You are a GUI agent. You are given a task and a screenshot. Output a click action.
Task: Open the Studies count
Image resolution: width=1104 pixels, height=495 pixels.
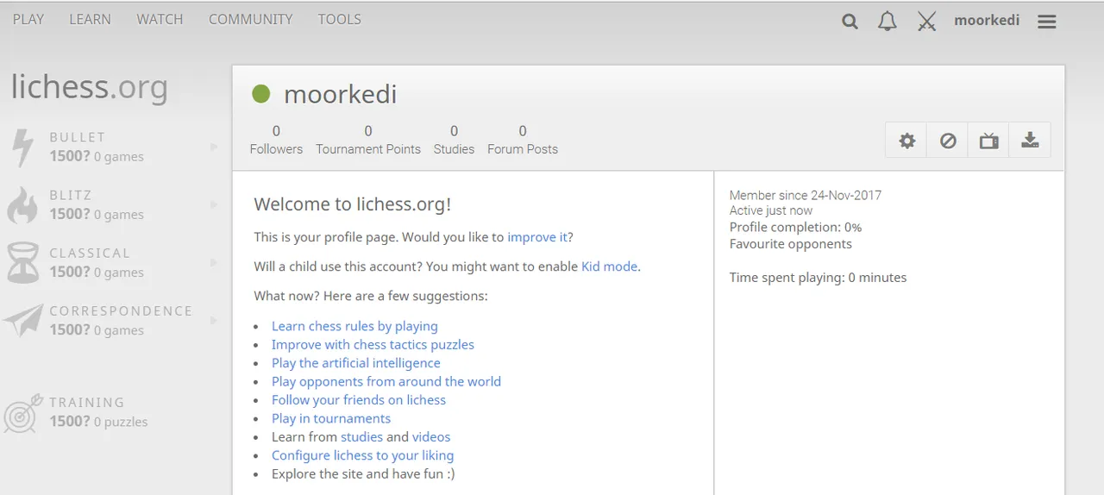click(454, 140)
